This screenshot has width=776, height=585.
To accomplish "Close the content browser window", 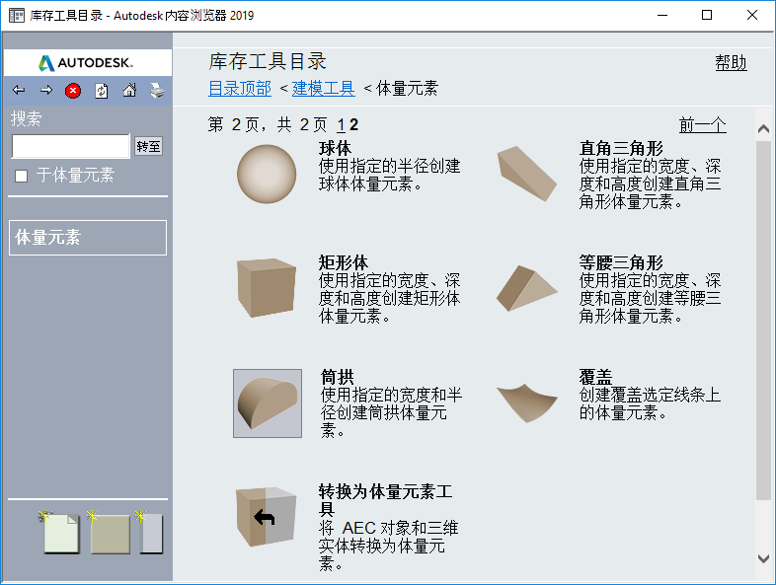I will point(751,16).
